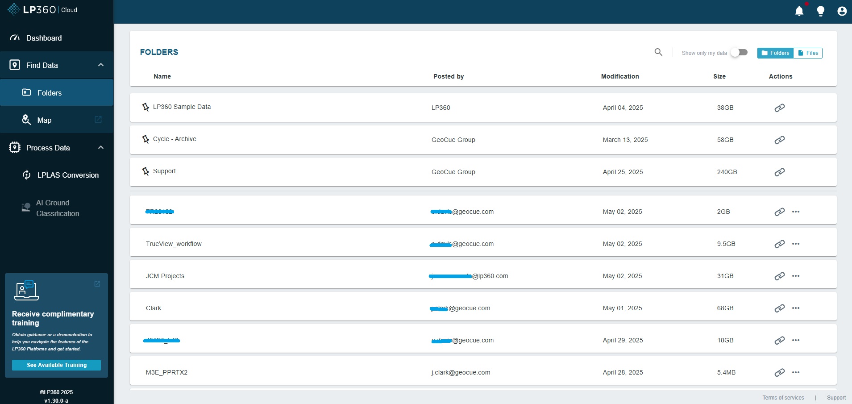Click pin icon beside Cycle - Archive

[x=145, y=139]
